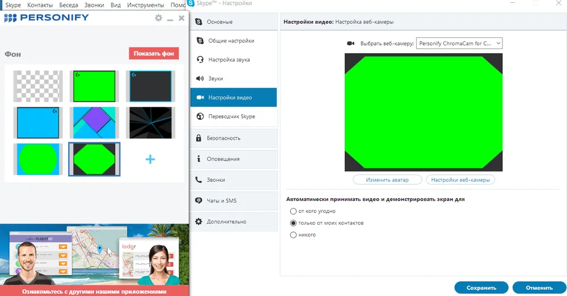Click the Сохранить button

(481, 288)
